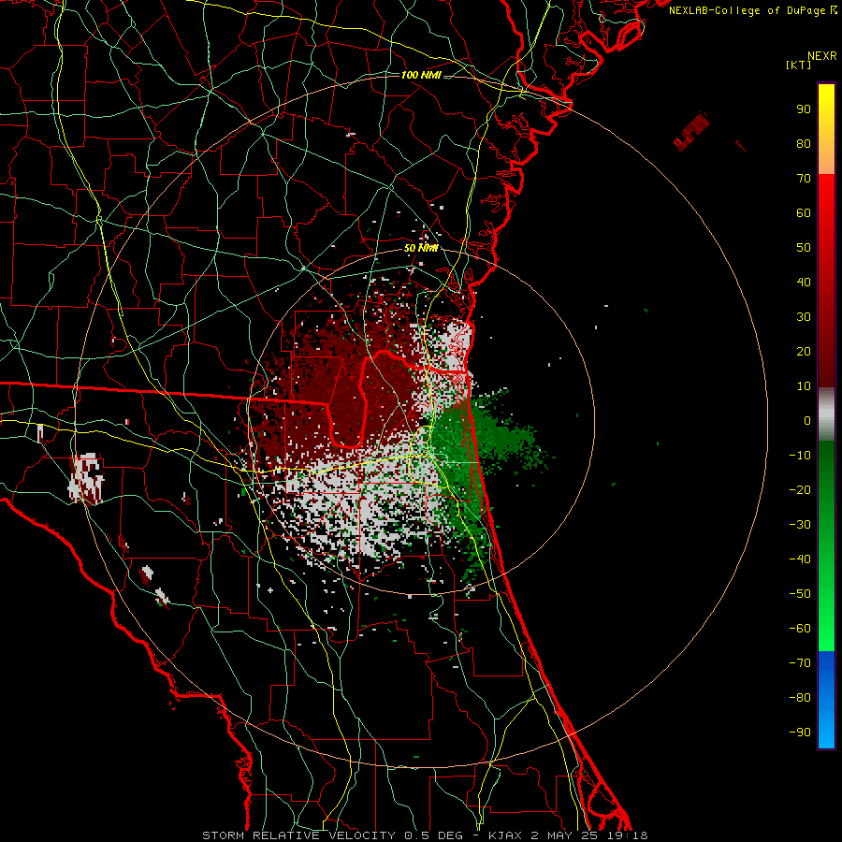Click the Storm Relative Velocity caption at the bottom
Screen dimensions: 842x842
point(425,835)
